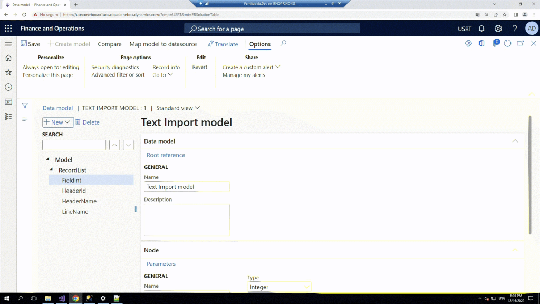540x304 pixels.
Task: Click the filter funnel icon
Action: [25, 106]
